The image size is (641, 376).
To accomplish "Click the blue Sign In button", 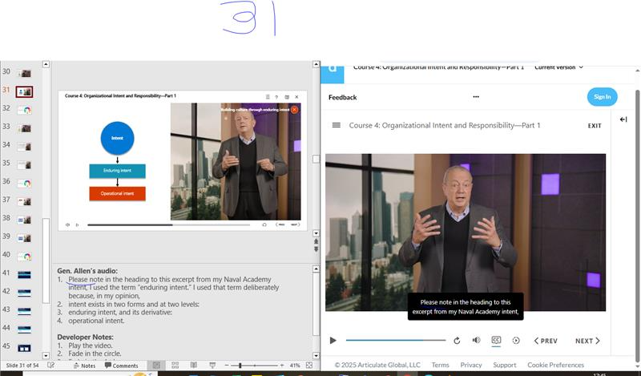I will 603,97.
